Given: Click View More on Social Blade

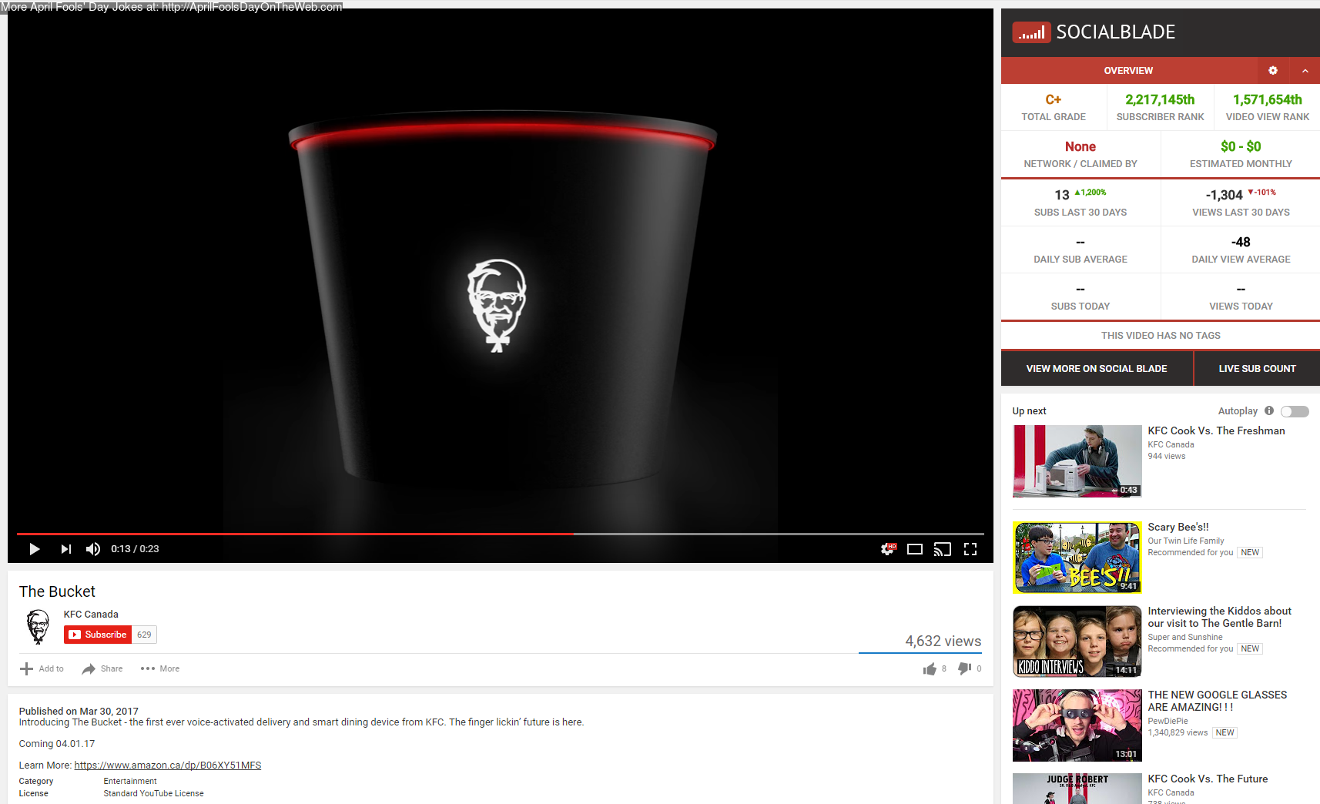Looking at the screenshot, I should pos(1097,369).
